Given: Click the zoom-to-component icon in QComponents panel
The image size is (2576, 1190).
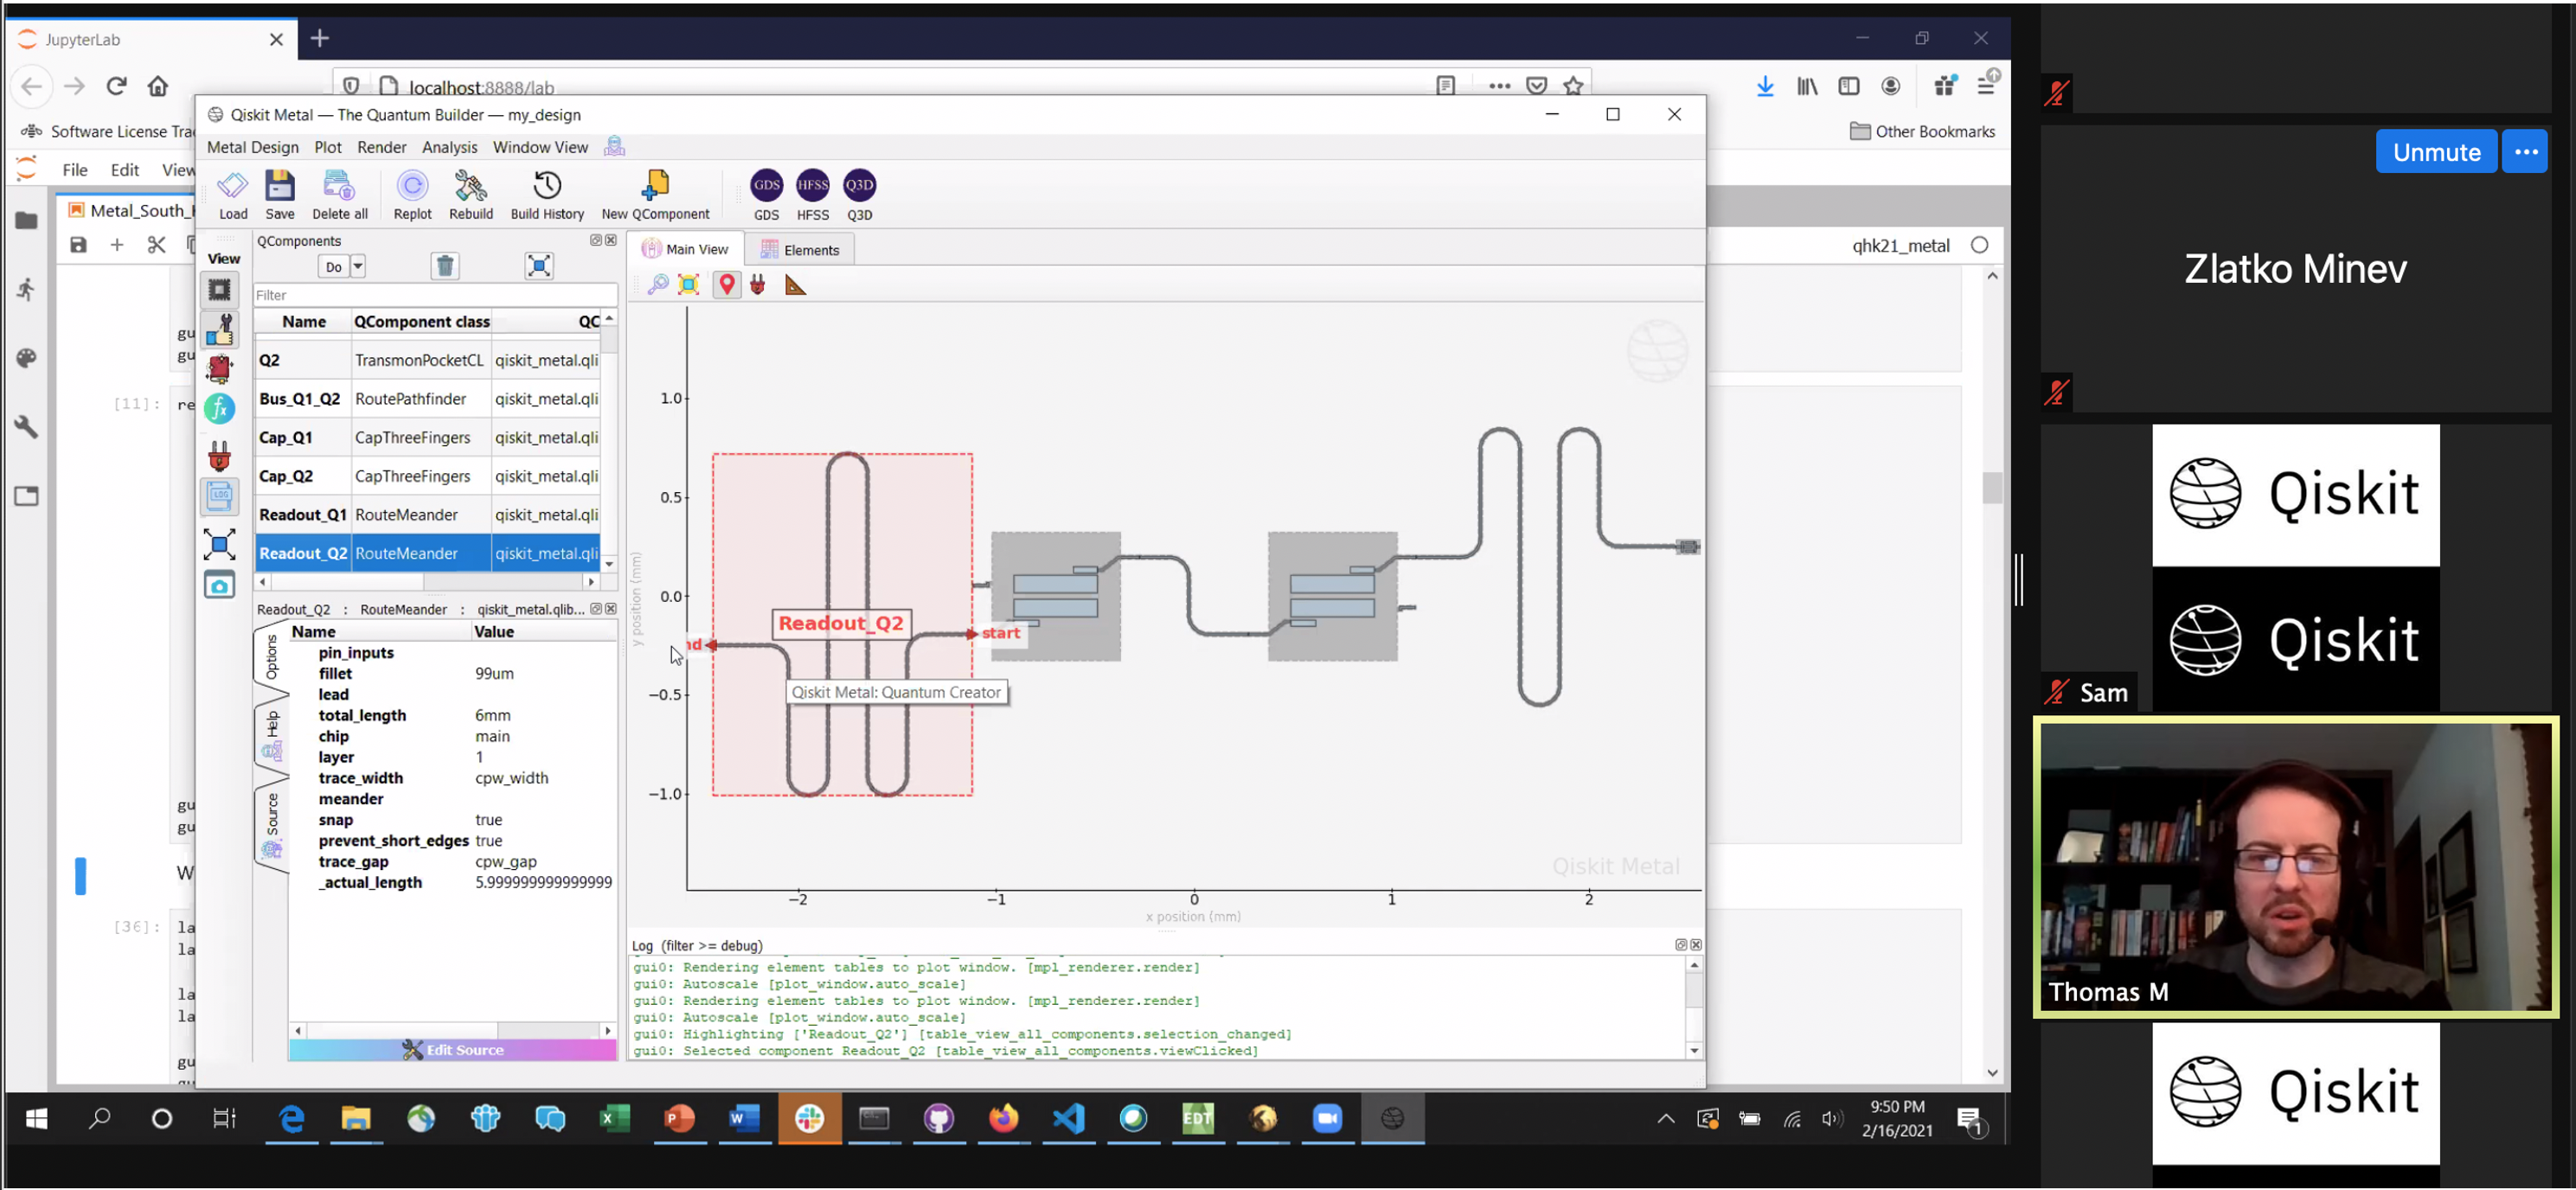Looking at the screenshot, I should 539,266.
